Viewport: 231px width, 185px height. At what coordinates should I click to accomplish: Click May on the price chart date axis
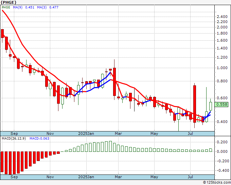(x=154, y=133)
